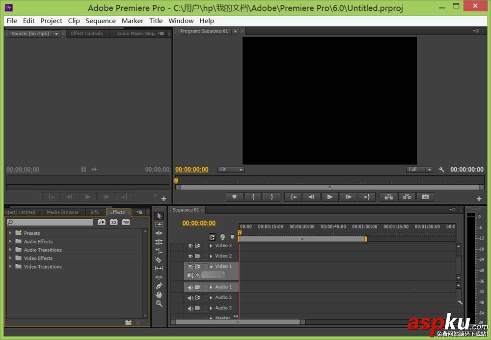Screen dimensions: 491x340
Task: Open the Marker menu
Action: (133, 21)
